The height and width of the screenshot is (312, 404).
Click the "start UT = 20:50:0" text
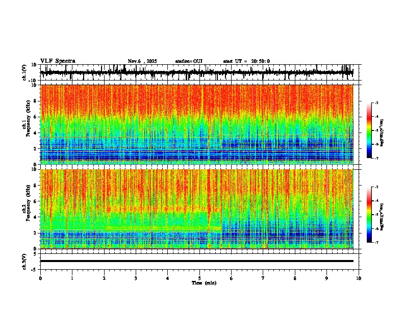point(246,61)
